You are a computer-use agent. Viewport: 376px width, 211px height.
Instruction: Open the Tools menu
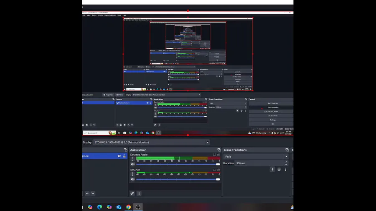119,15
